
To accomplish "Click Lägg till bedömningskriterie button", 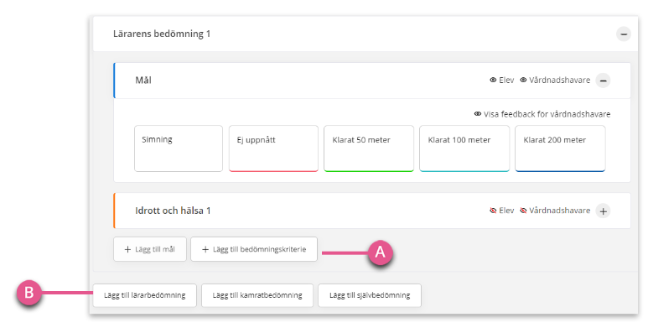I will 254,249.
